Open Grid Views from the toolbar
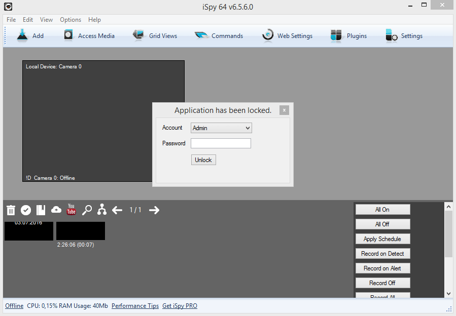The width and height of the screenshot is (456, 316). pos(155,36)
